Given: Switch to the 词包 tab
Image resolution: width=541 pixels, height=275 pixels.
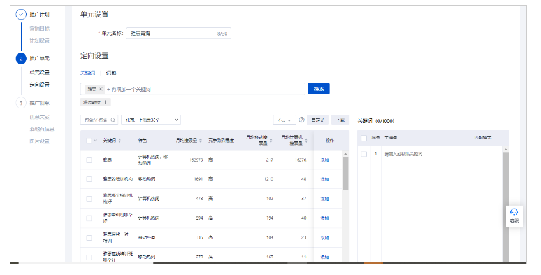Looking at the screenshot, I should coord(111,73).
